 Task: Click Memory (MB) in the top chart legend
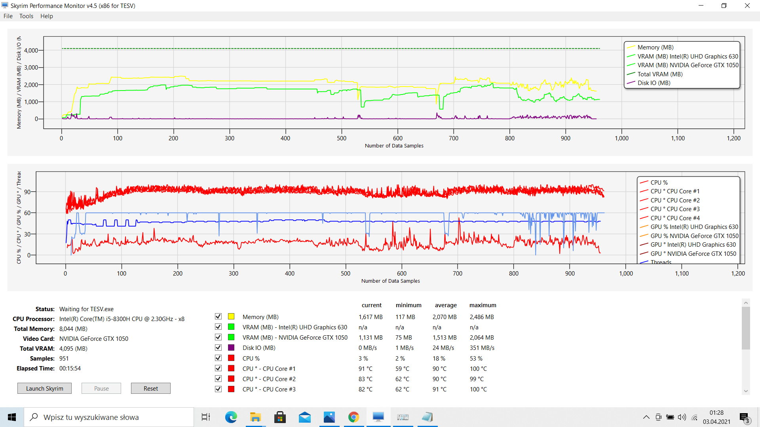655,47
